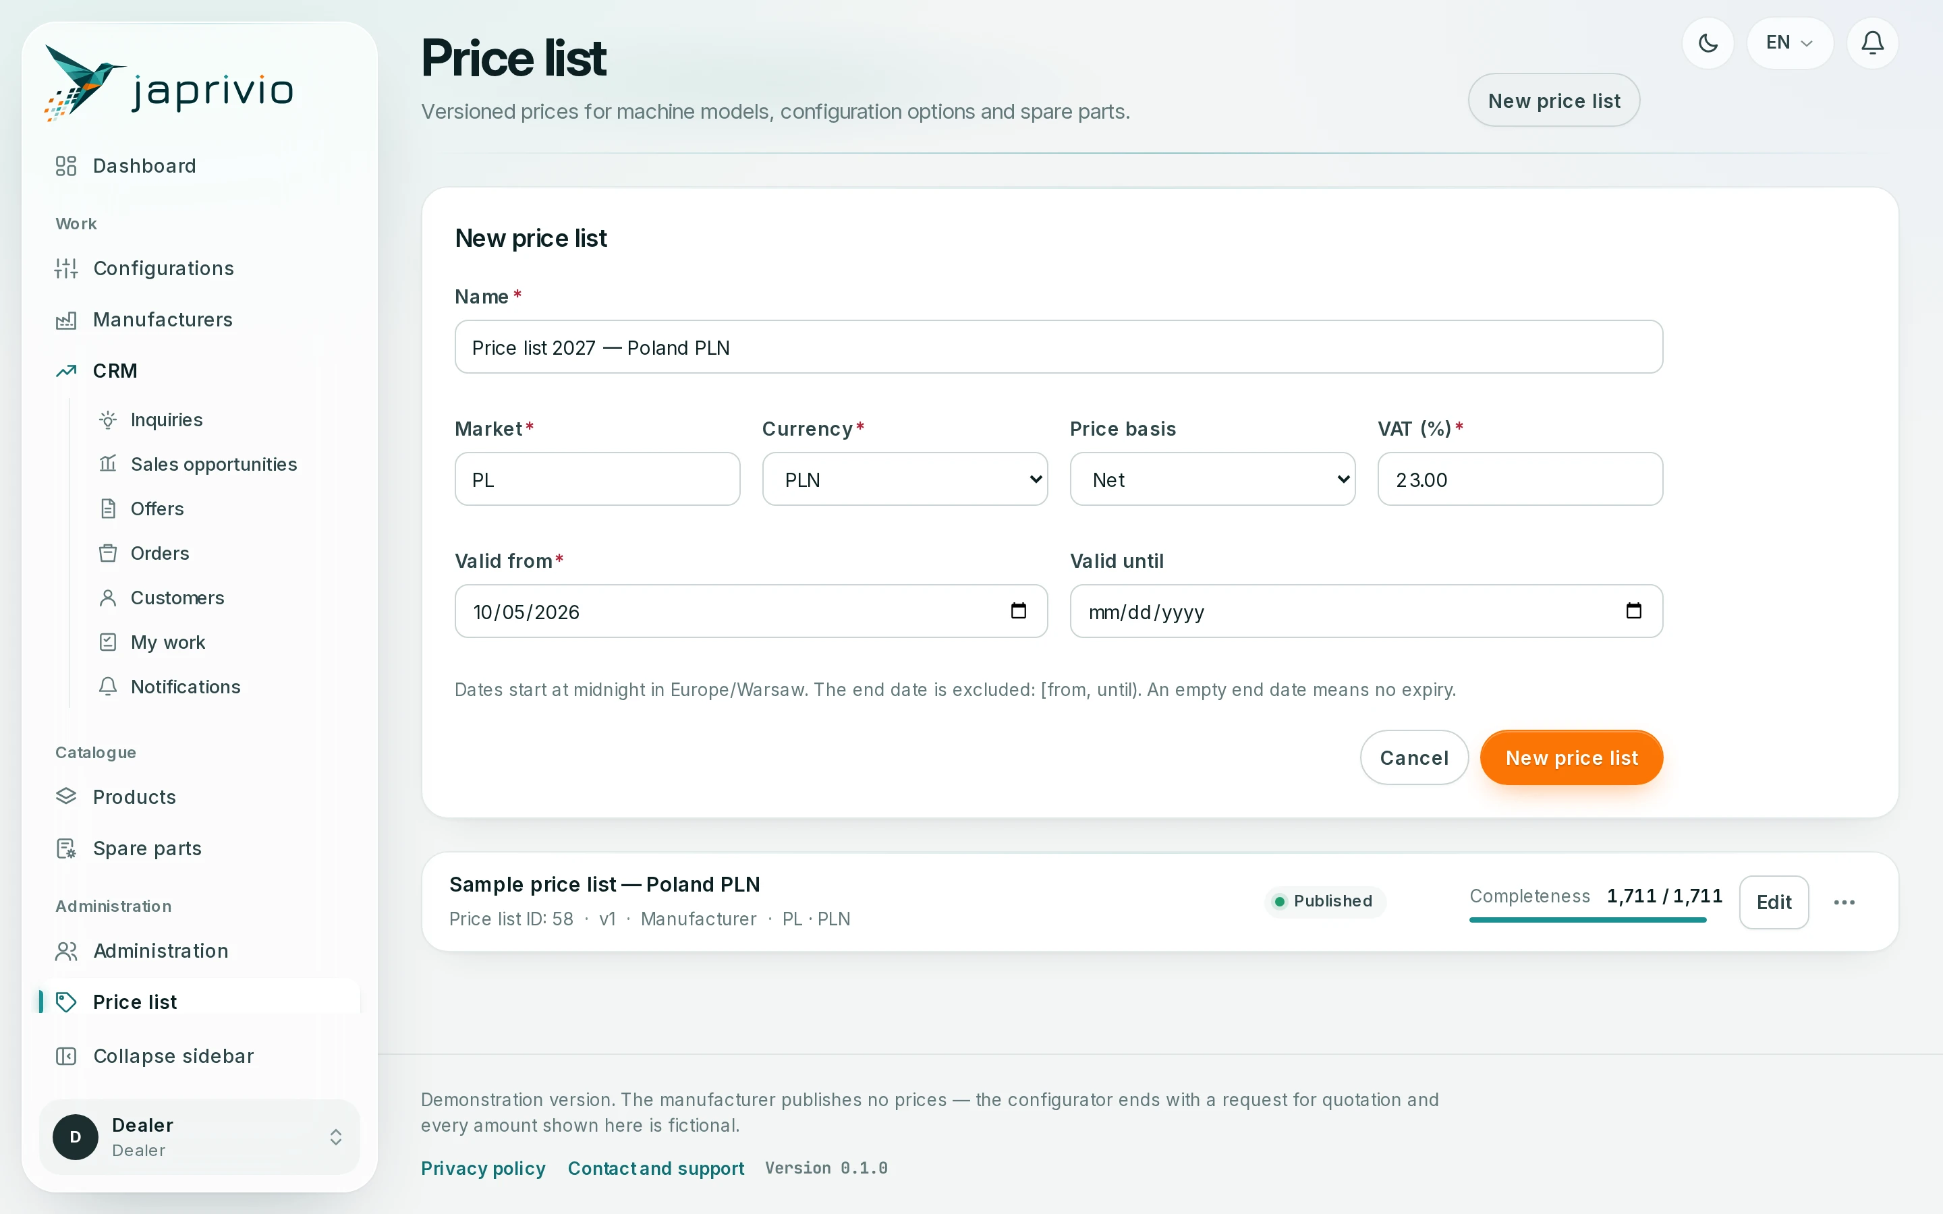This screenshot has height=1214, width=1943.
Task: Submit with the orange New price list button
Action: click(1571, 757)
